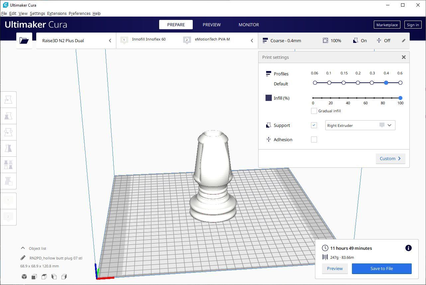
Task: Click the open file folder icon
Action: [x=24, y=41]
